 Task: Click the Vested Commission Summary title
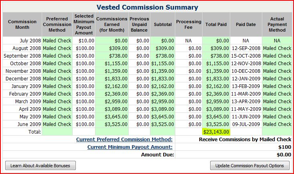(147, 7)
